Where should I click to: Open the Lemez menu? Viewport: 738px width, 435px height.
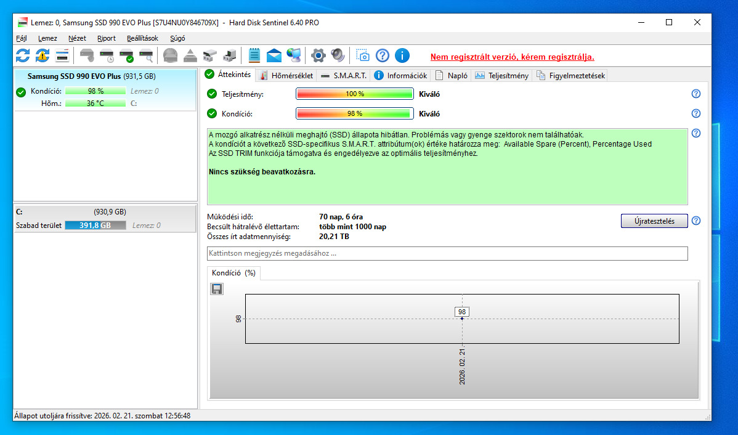click(x=47, y=38)
